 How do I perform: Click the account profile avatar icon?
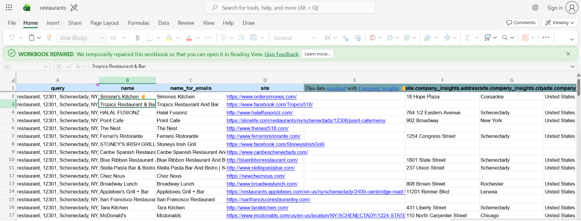(x=572, y=8)
